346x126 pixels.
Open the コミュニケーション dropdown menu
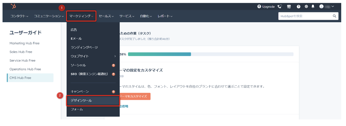pos(49,16)
